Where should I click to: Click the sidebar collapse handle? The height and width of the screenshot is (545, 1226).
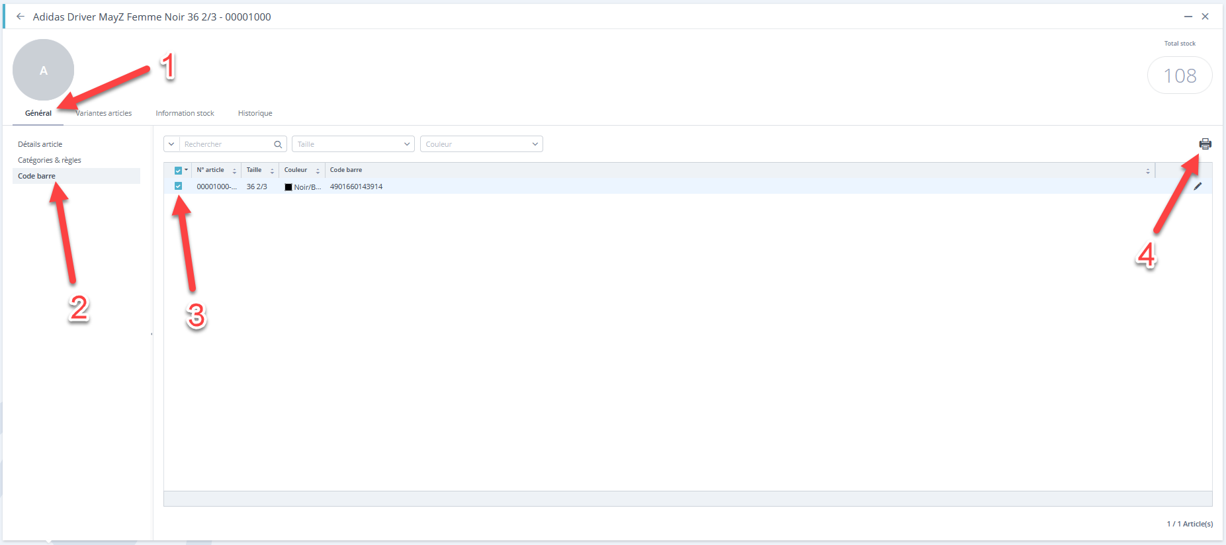(152, 334)
